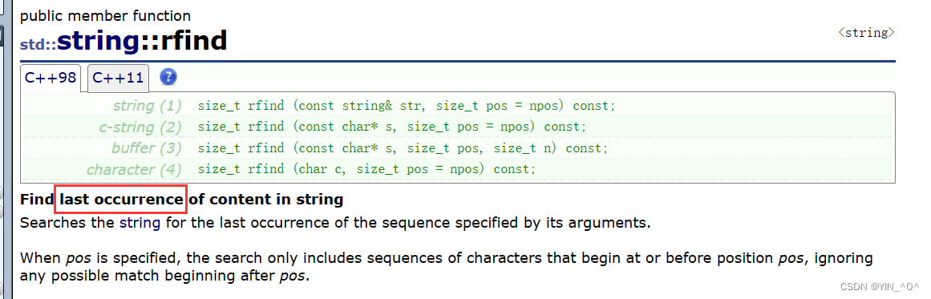Click the red-boxed "last occurrence" text
Viewport: 931px width, 299px height.
[x=121, y=200]
